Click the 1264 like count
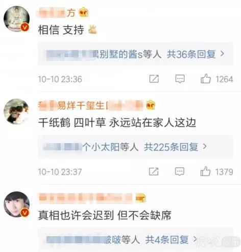This screenshot has width=241, height=252. point(224,79)
